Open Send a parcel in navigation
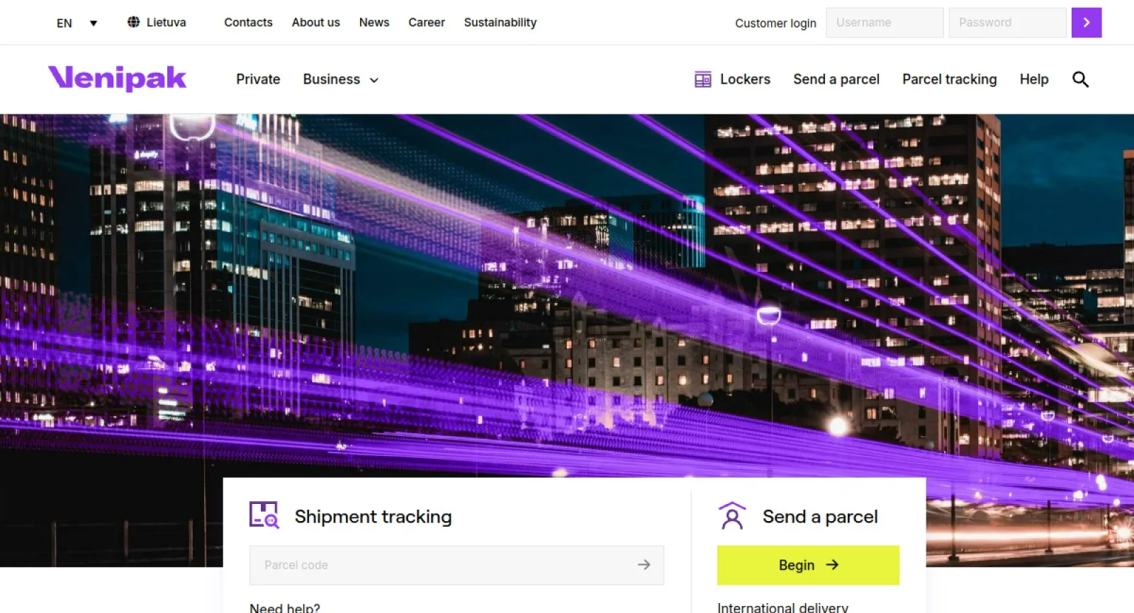The image size is (1134, 613). pos(836,79)
